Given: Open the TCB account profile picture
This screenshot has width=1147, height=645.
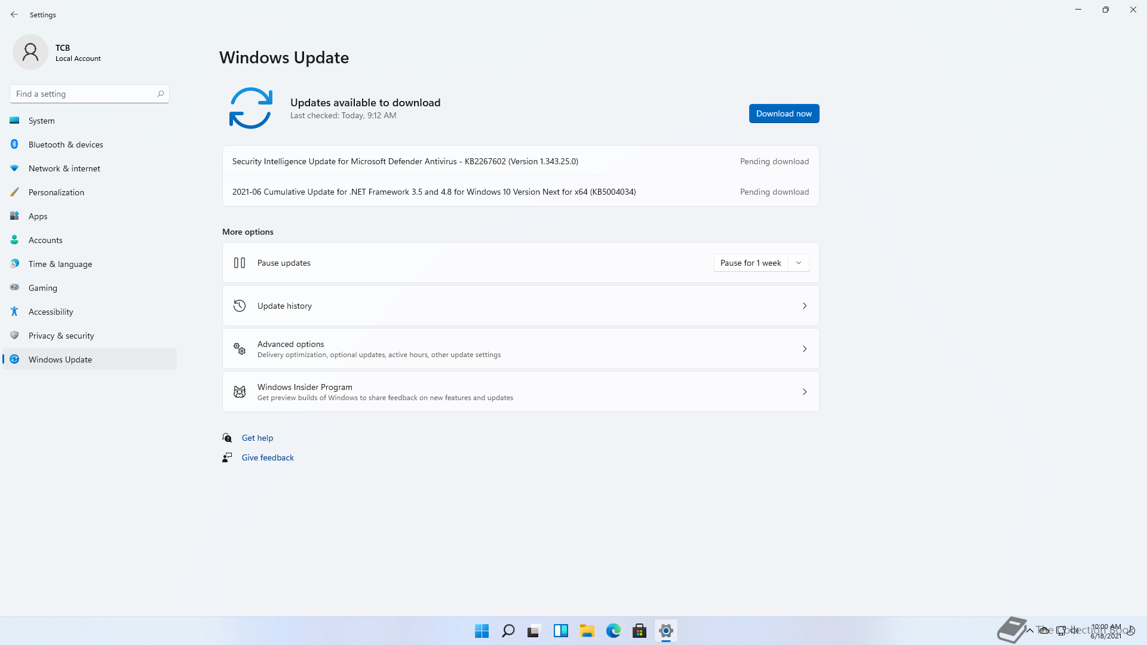Looking at the screenshot, I should tap(30, 53).
